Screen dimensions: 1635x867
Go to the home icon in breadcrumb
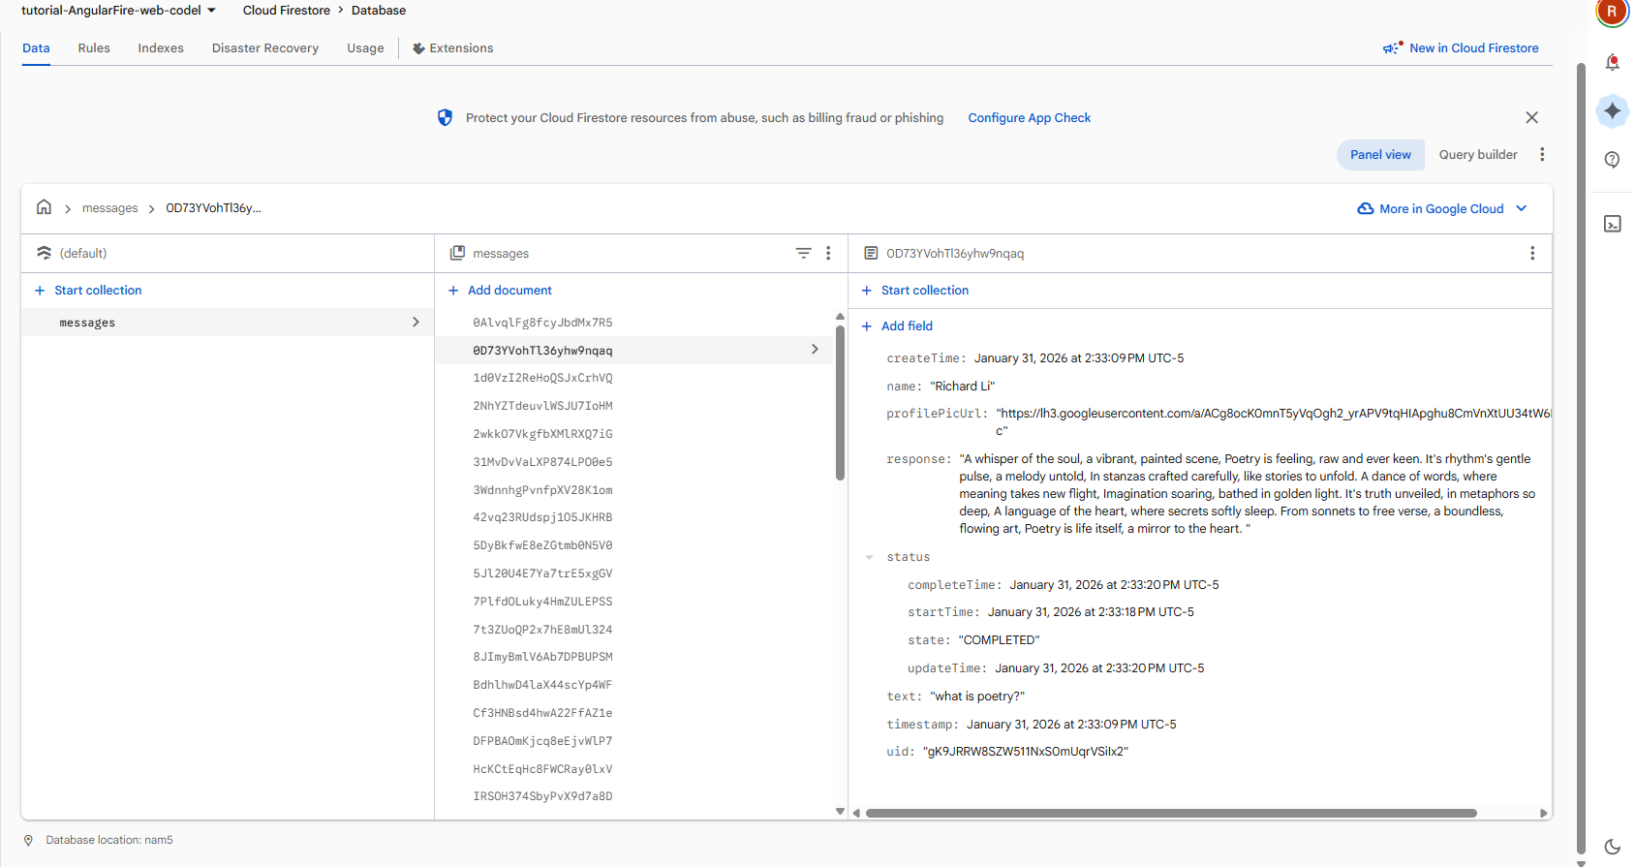(44, 207)
